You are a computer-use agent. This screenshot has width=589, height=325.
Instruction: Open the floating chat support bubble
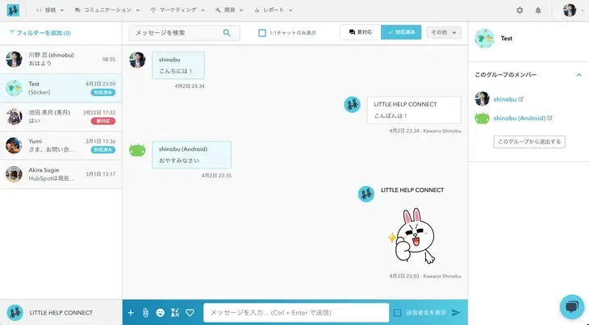pos(571,306)
